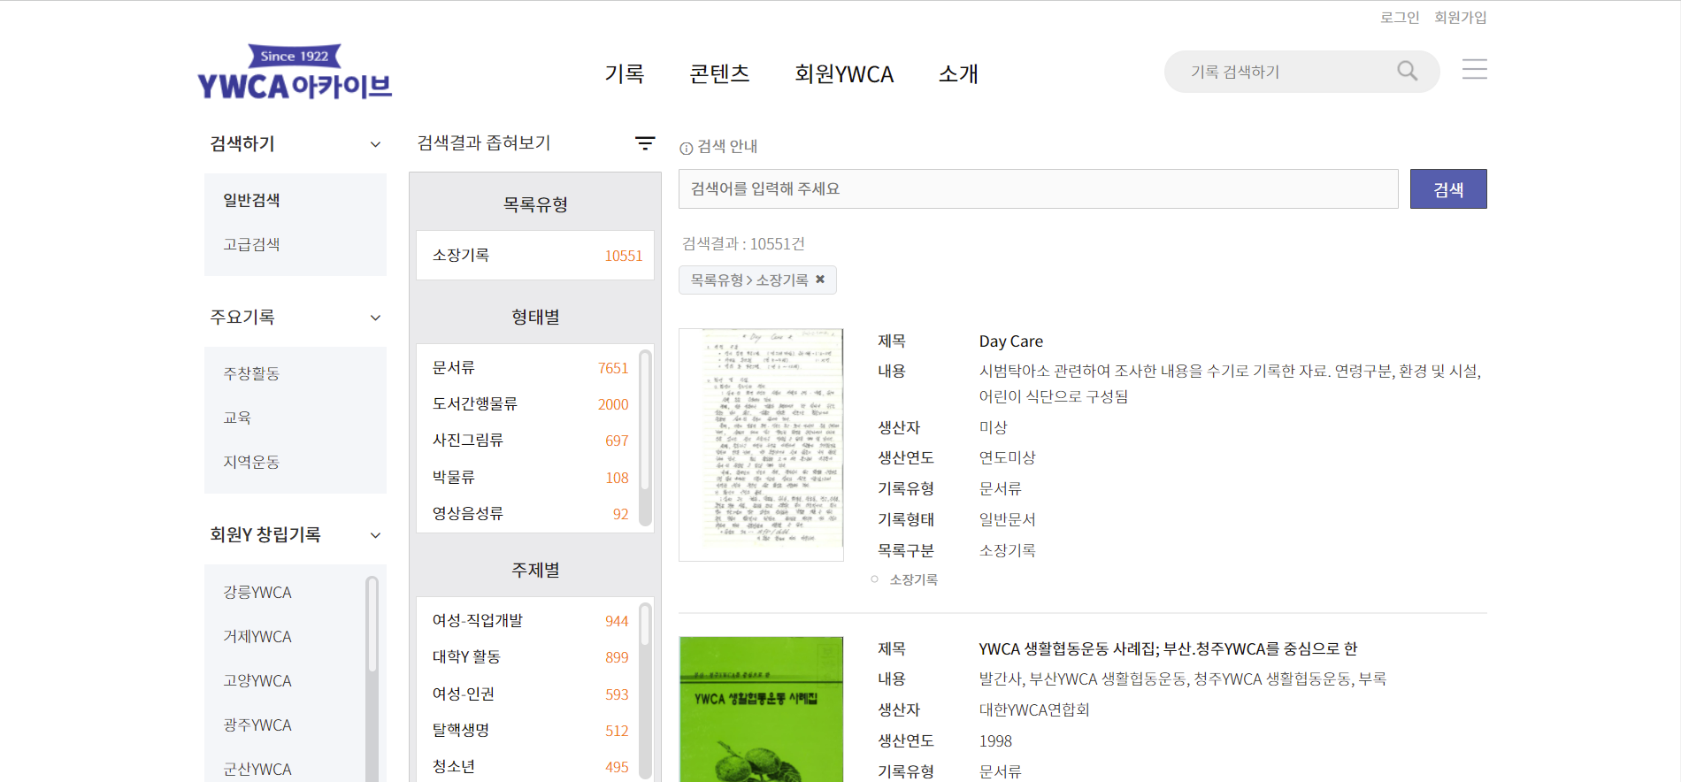Open the 기록 menu
Viewport: 1681px width, 782px height.
click(x=624, y=74)
